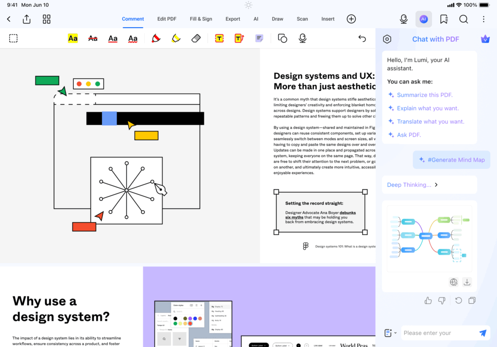Switch to the Edit PDF tab
Screen dimensions: 497x347
[167, 19]
